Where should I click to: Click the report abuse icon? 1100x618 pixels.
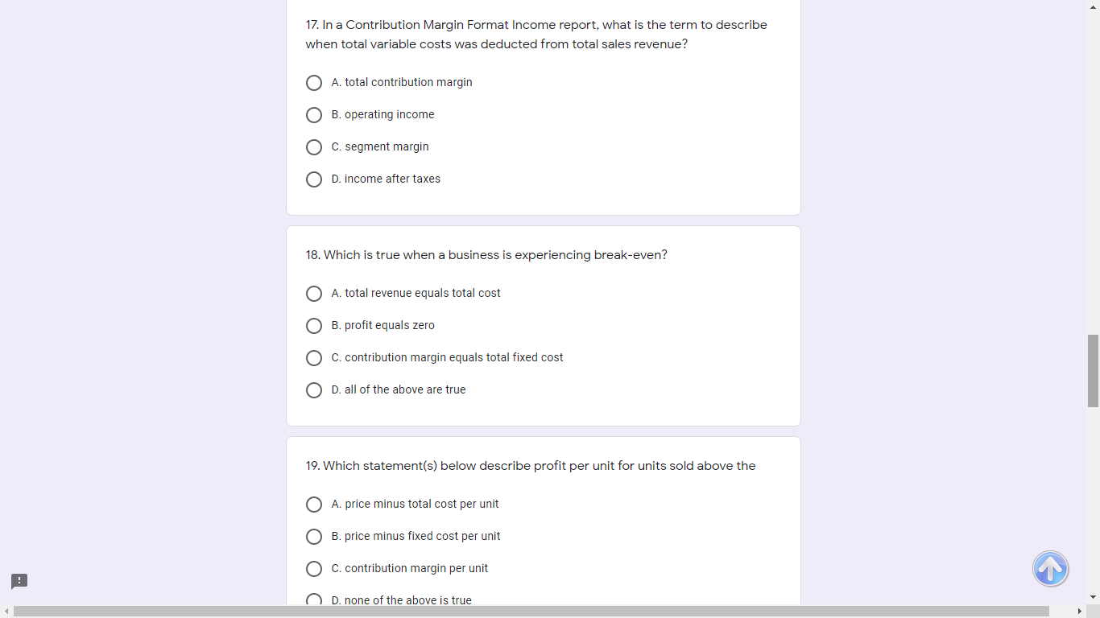[x=18, y=581]
